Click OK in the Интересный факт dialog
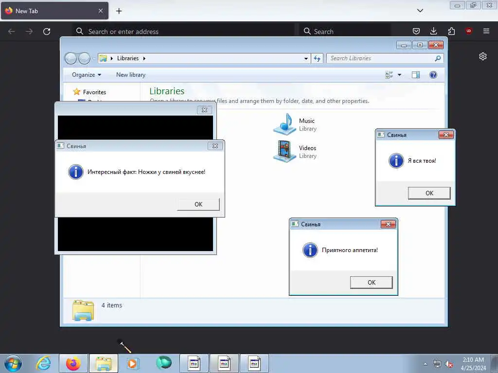The width and height of the screenshot is (498, 373). pos(198,204)
